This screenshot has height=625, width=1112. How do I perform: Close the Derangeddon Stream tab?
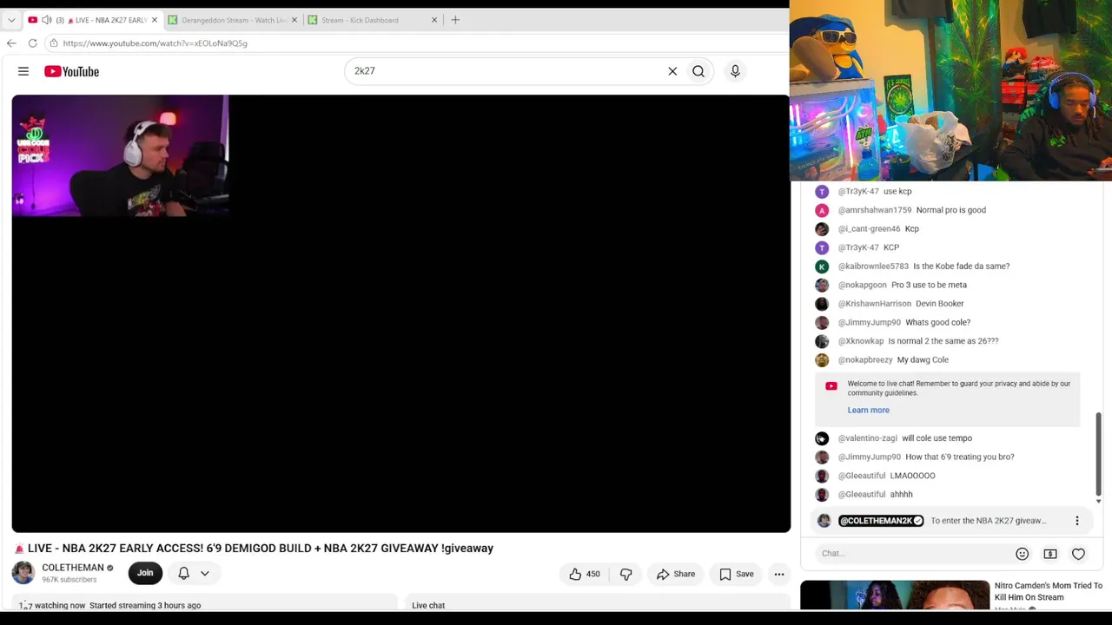point(295,20)
